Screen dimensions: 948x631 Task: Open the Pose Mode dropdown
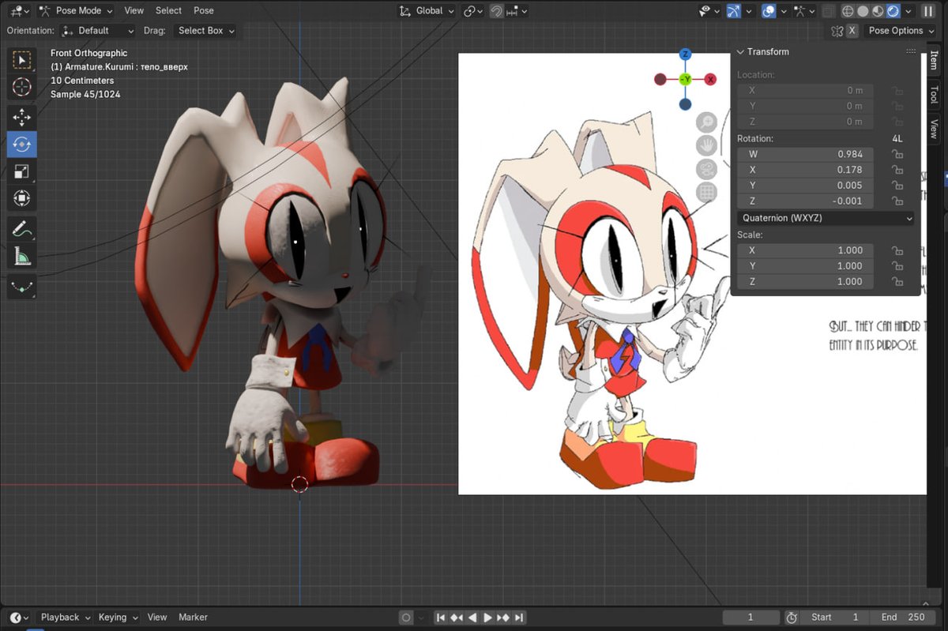coord(76,11)
